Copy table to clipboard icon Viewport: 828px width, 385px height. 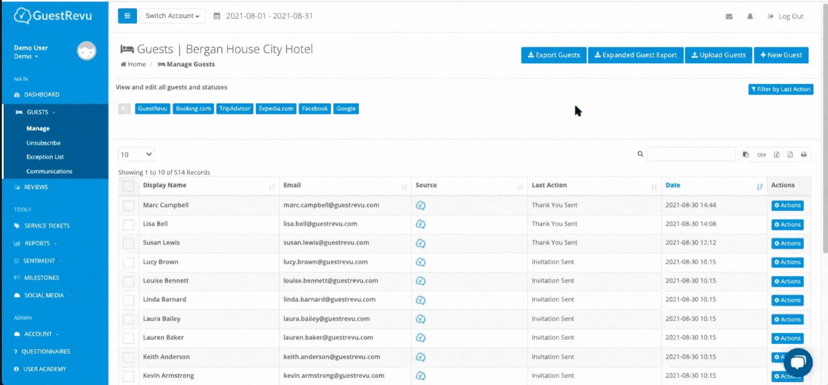point(745,154)
